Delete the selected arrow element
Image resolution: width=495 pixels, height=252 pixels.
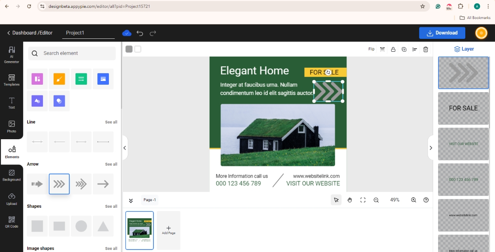[425, 49]
